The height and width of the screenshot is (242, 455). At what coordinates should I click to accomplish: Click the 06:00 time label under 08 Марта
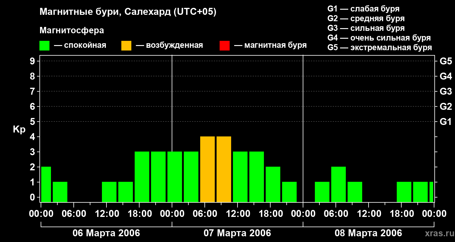(335, 214)
